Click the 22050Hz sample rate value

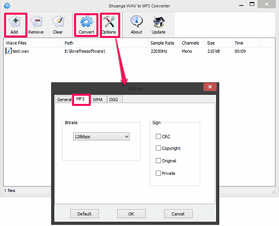pos(159,51)
